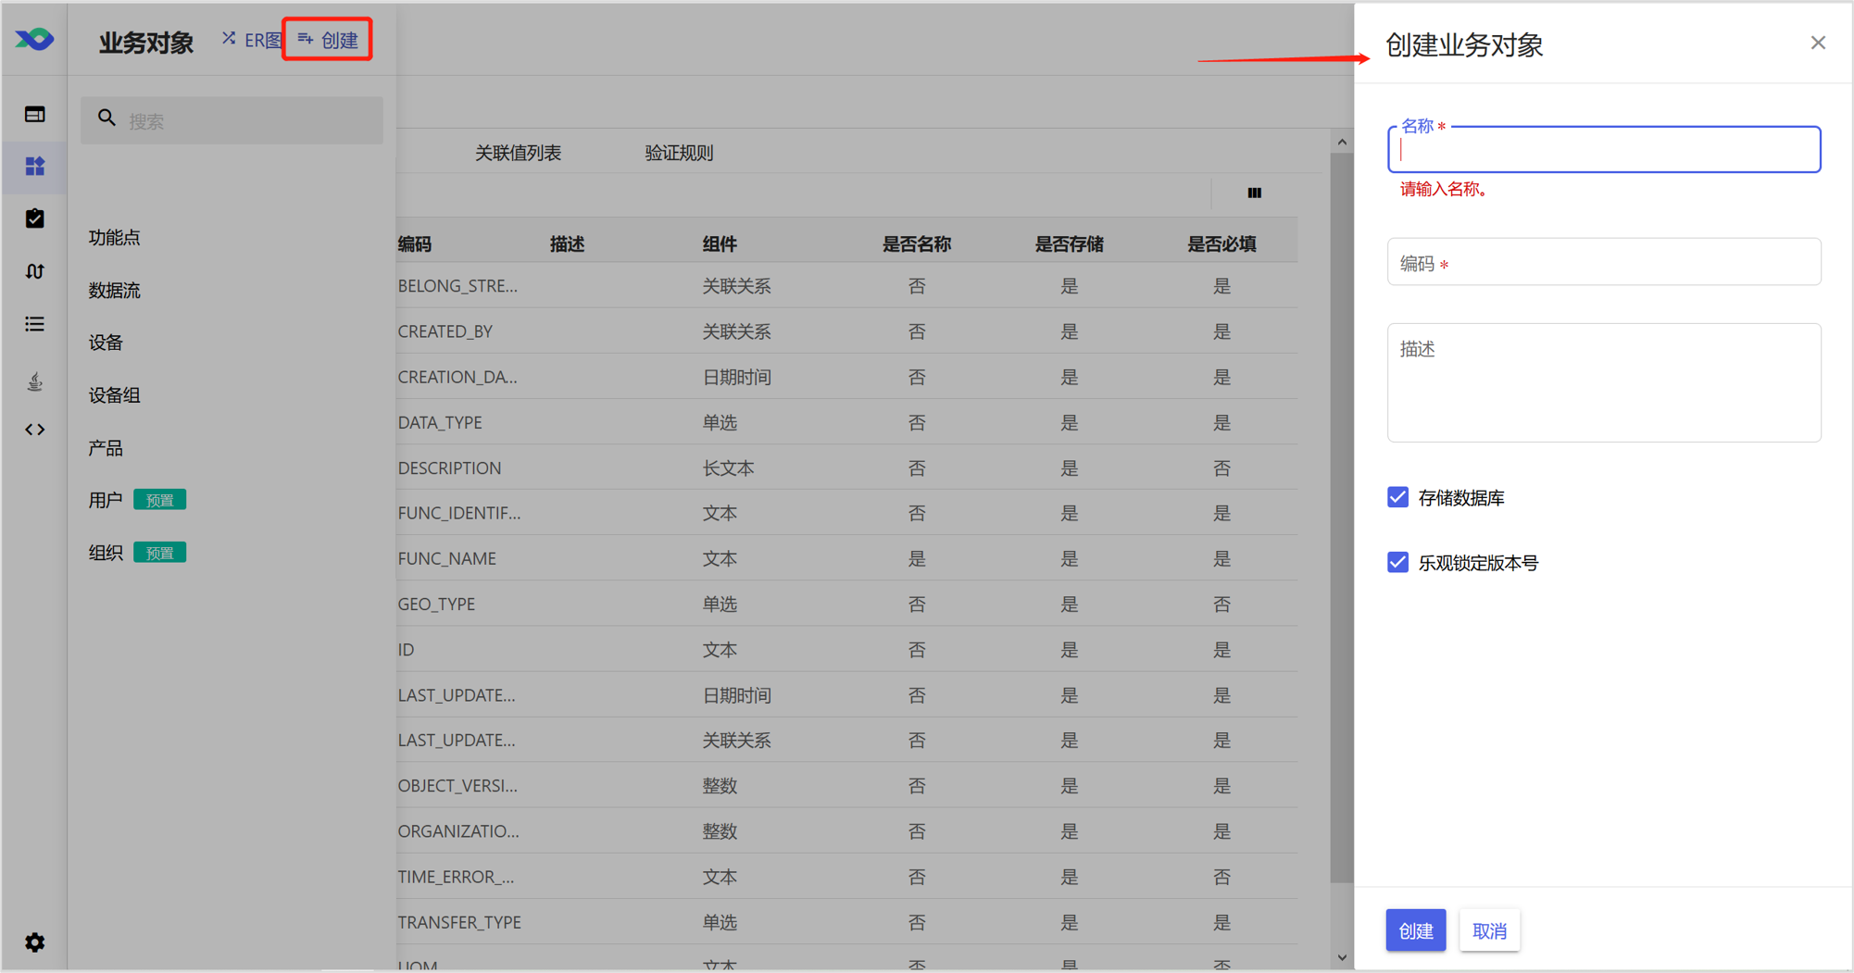Screen dimensions: 1854x973
Task: Toggle table column display icon
Action: click(1254, 193)
